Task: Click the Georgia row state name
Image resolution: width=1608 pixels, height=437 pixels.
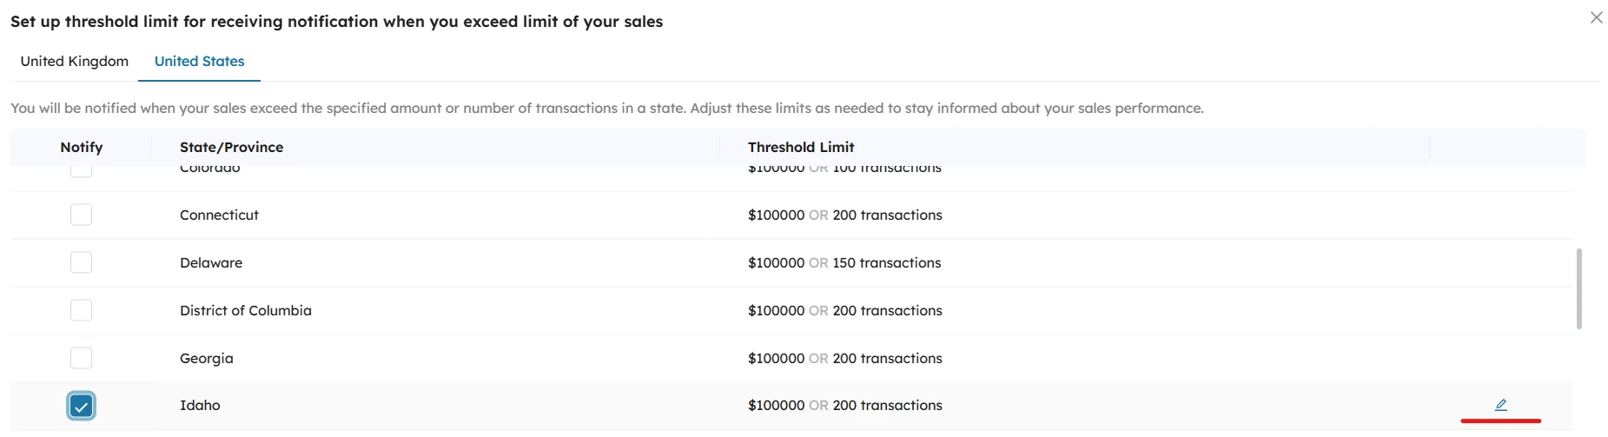Action: pyautogui.click(x=207, y=358)
